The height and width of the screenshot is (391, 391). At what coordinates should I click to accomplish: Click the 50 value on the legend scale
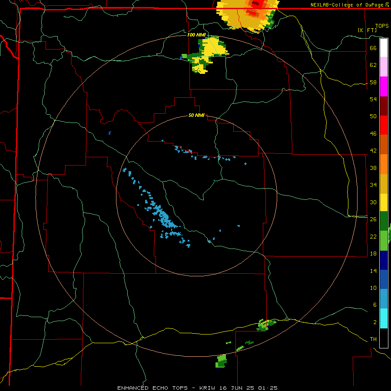pos(373,116)
